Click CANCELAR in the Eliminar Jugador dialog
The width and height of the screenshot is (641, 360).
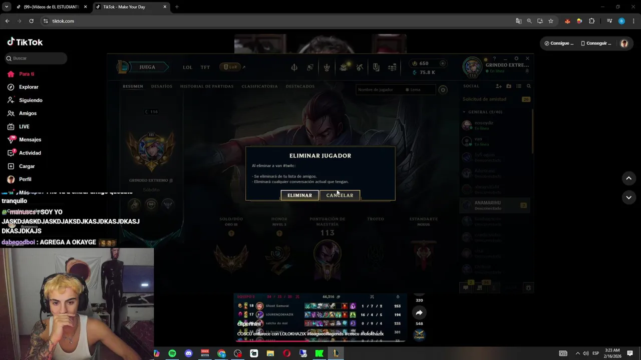tap(340, 195)
